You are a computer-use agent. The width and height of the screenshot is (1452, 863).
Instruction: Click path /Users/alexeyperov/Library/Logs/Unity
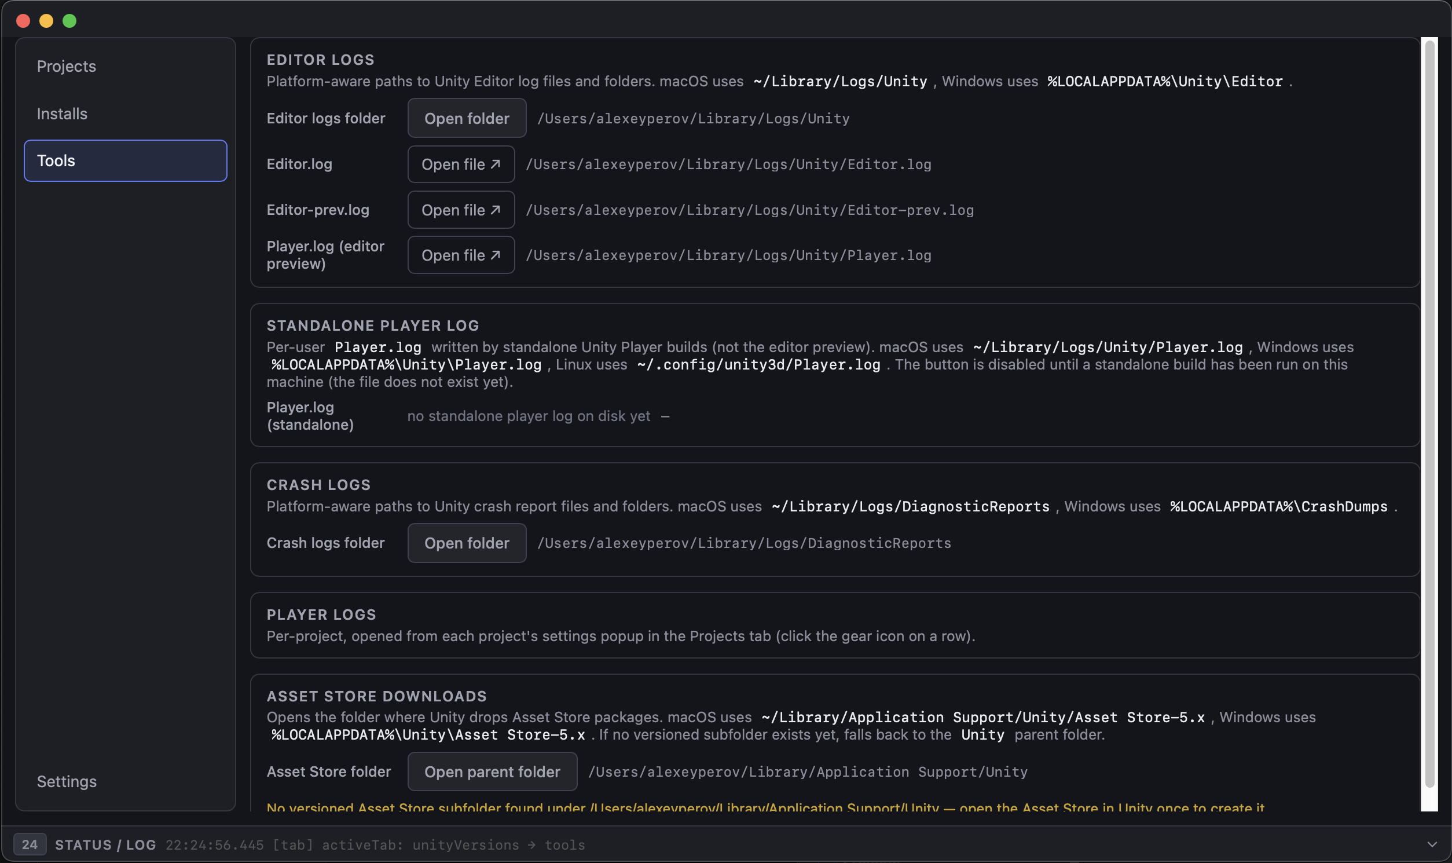point(694,119)
